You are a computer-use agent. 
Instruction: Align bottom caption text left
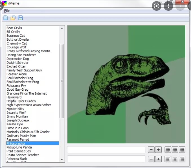tap(168, 159)
